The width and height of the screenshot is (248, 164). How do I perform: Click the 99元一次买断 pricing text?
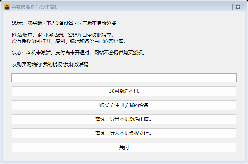click(64, 23)
